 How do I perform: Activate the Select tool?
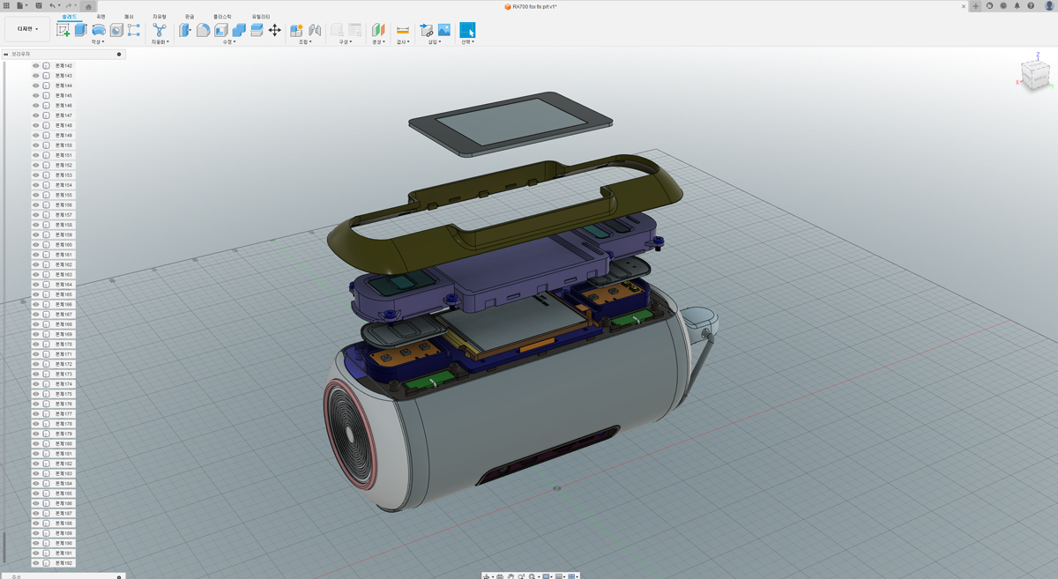point(467,30)
